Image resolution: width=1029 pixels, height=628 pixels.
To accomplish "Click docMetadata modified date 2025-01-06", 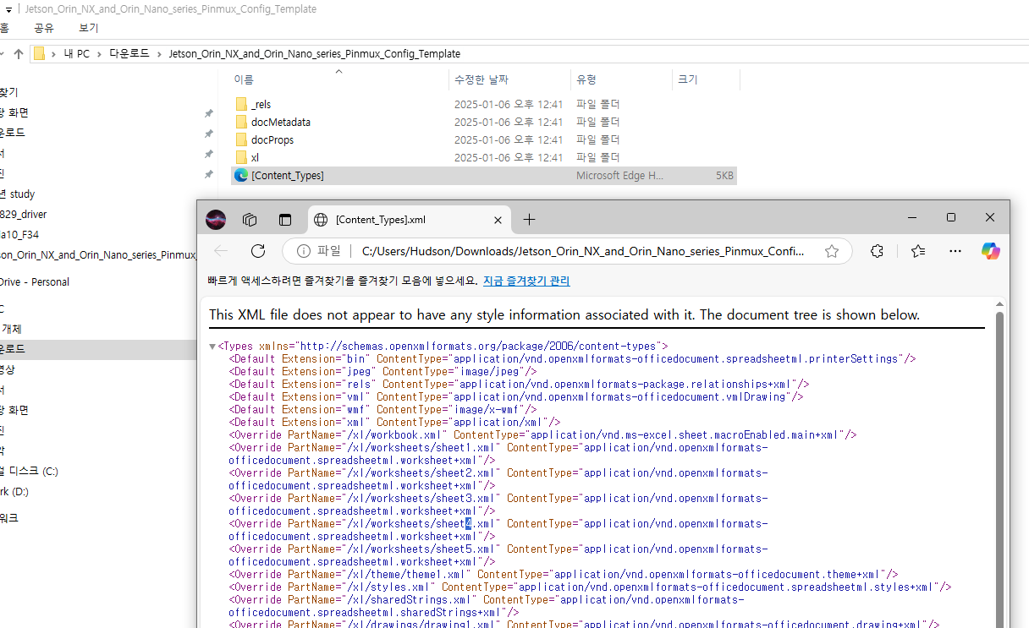I will coord(509,122).
